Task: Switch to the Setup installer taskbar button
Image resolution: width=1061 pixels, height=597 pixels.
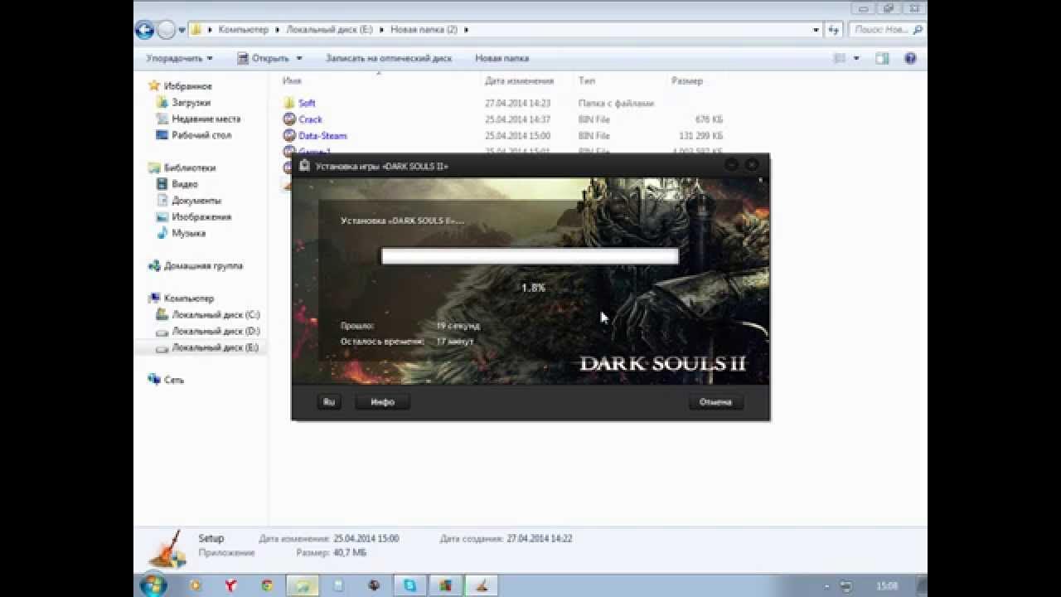Action: click(480, 585)
